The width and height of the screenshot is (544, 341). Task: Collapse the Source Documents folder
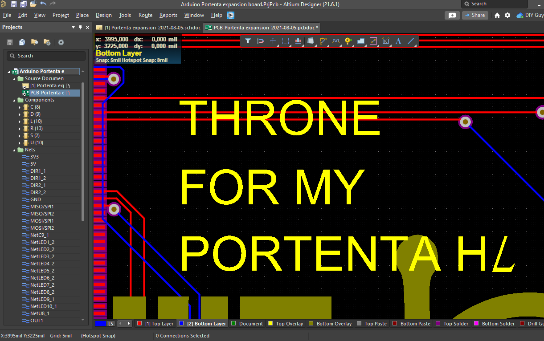tap(14, 79)
